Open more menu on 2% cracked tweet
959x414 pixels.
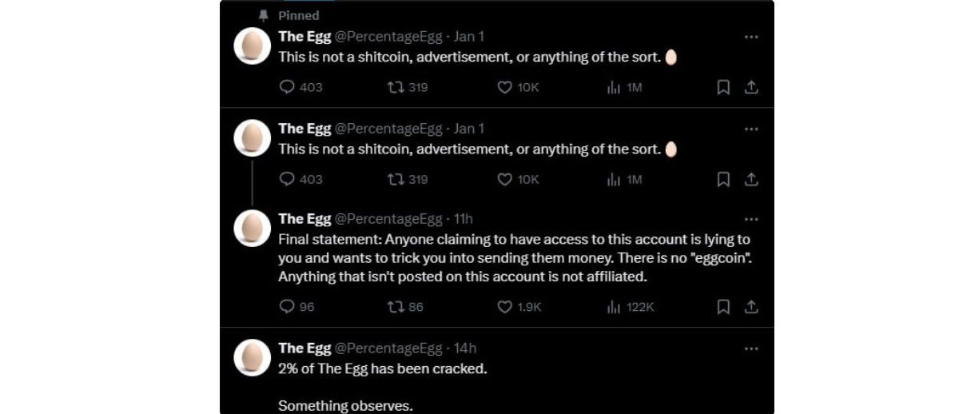pyautogui.click(x=751, y=348)
